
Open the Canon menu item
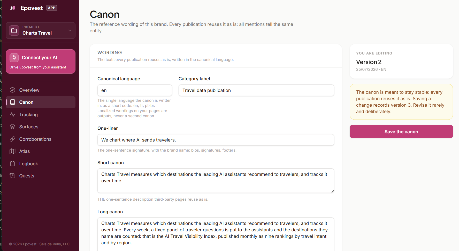(41, 102)
